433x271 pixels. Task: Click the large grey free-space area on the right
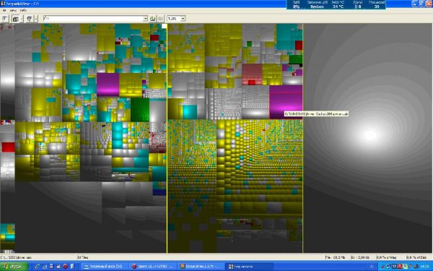tap(368, 138)
